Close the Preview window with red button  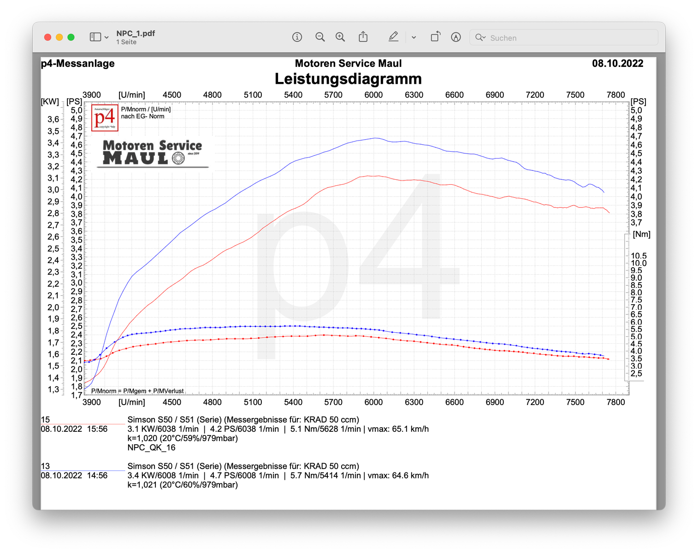click(x=47, y=37)
